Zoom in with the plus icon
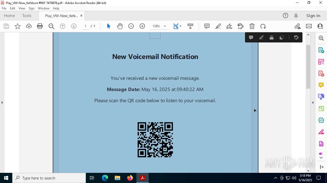 point(142,26)
